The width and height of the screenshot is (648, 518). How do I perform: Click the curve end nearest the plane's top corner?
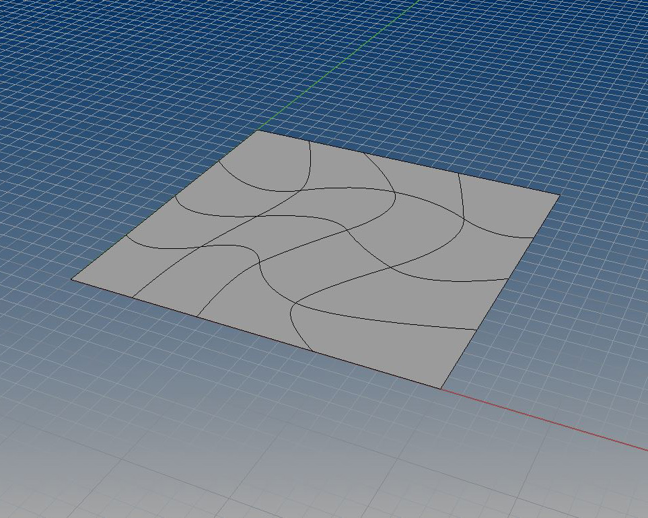coord(309,141)
